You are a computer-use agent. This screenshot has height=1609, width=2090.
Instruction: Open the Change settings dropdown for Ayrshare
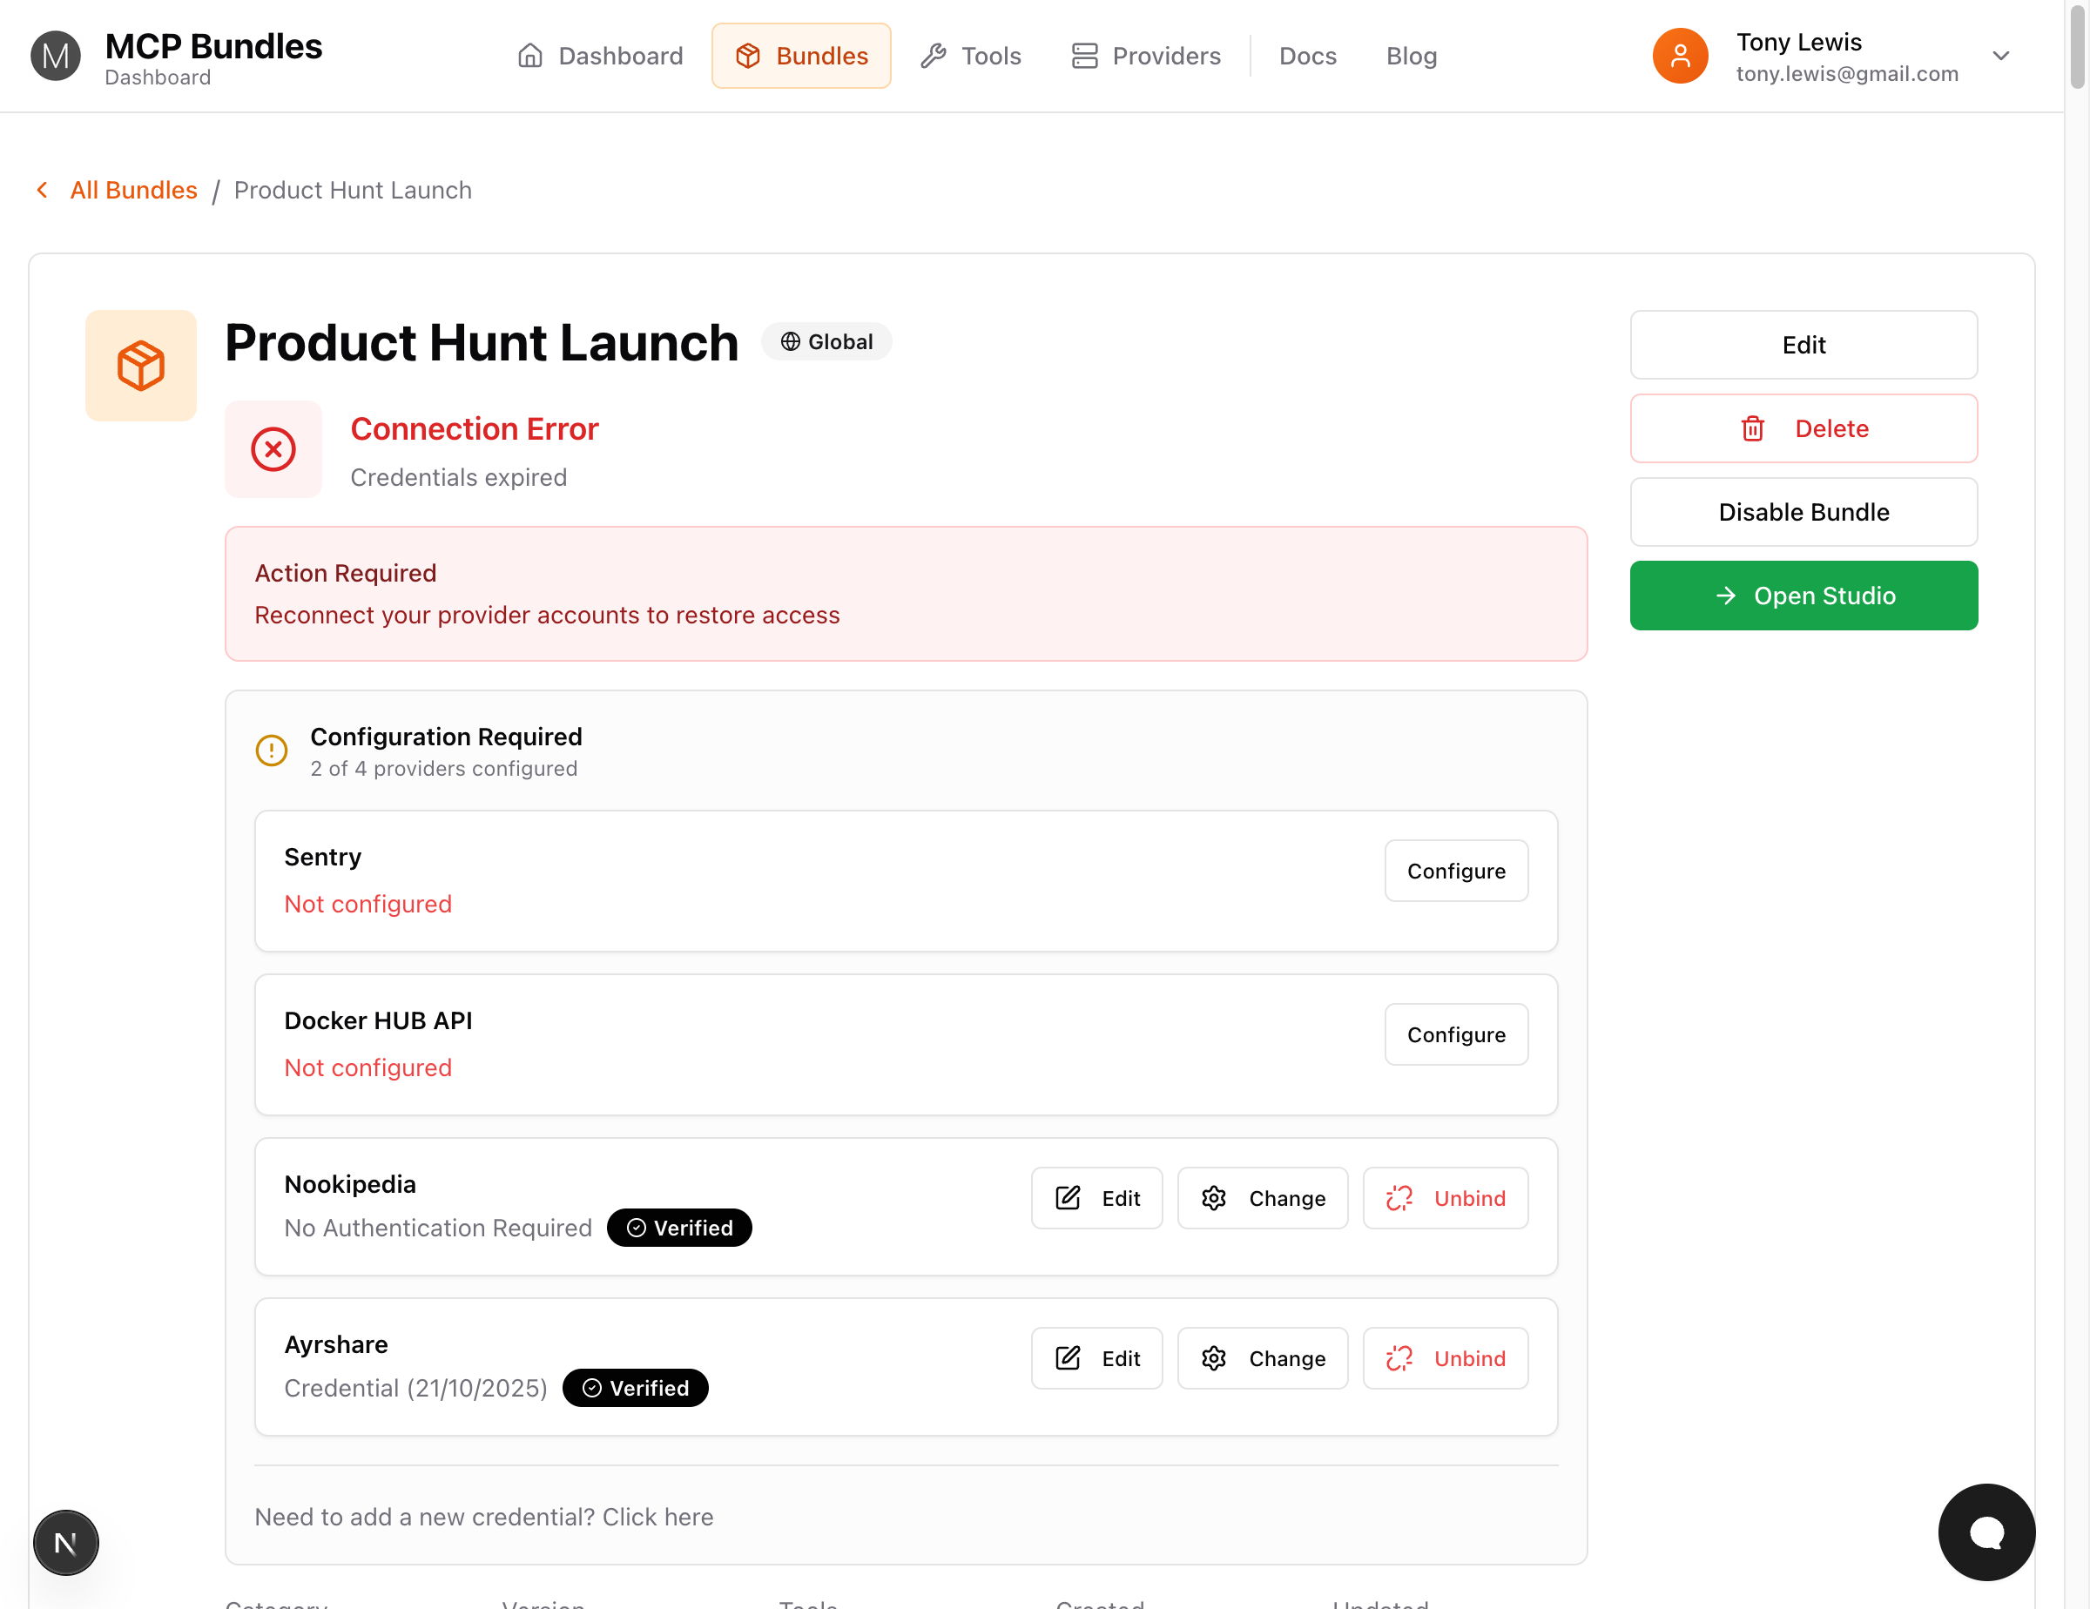coord(1262,1357)
